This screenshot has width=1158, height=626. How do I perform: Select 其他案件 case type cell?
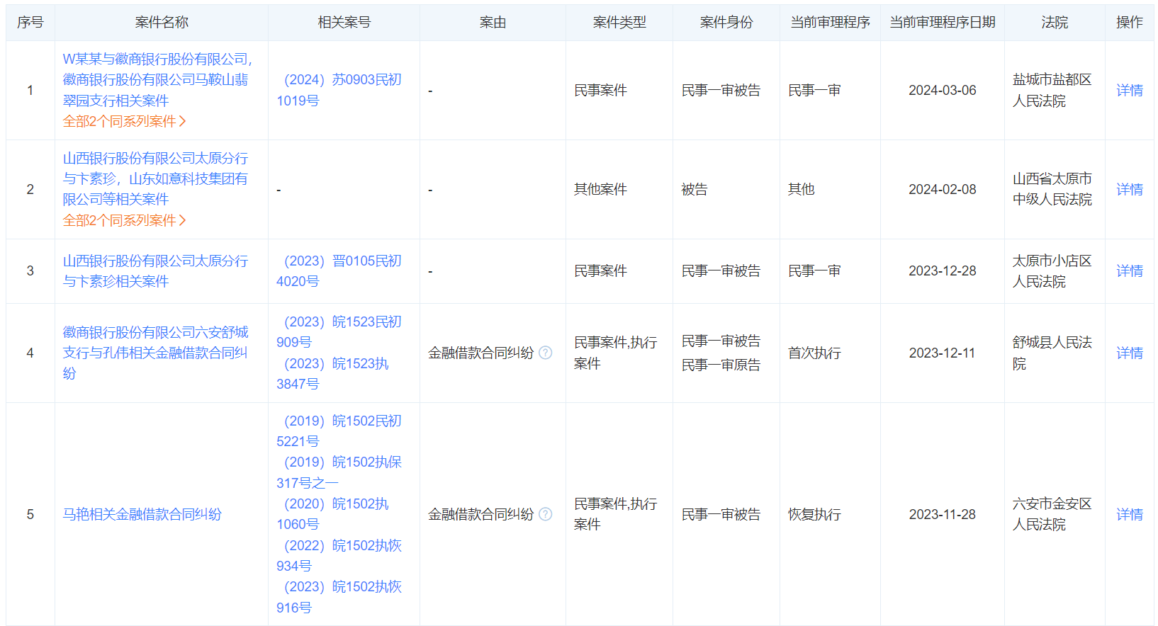click(619, 189)
